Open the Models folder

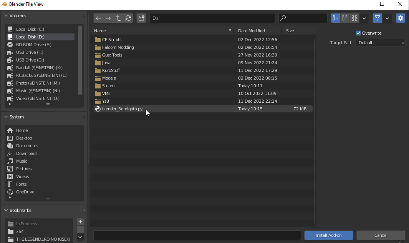point(203,78)
